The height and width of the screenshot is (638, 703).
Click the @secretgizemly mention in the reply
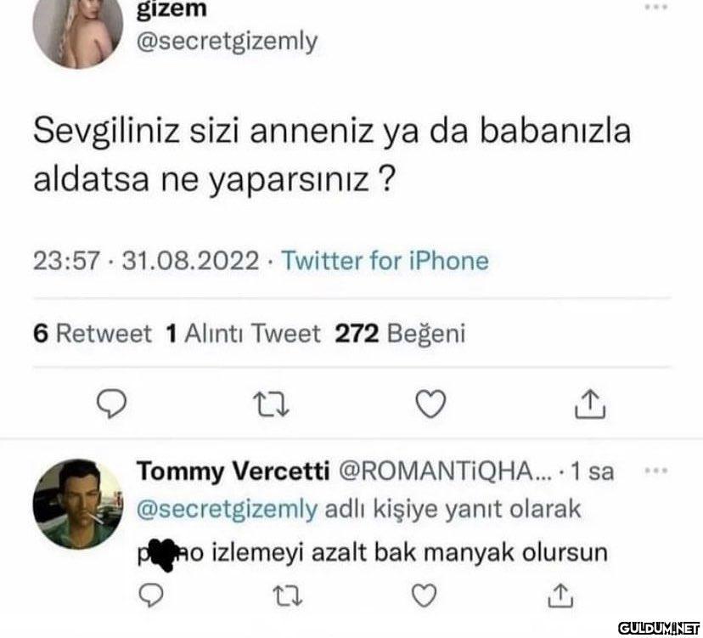tap(227, 509)
